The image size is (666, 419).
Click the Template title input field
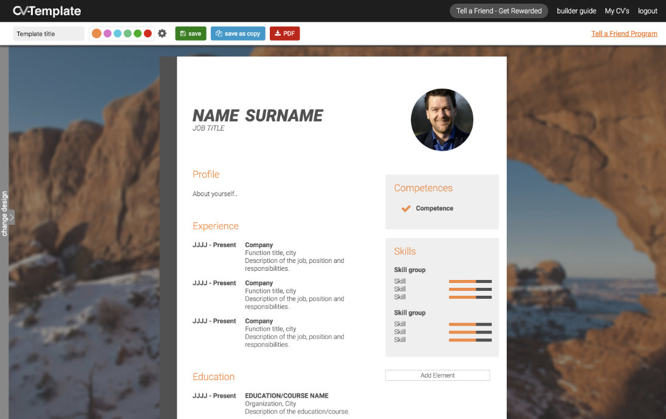click(x=49, y=34)
